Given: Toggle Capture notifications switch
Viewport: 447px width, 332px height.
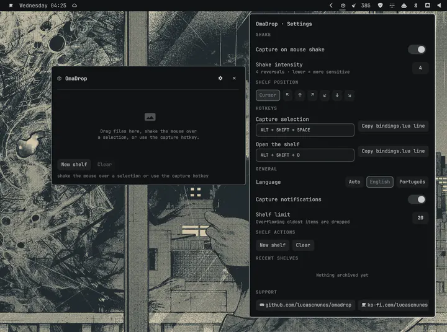Looking at the screenshot, I should [417, 199].
